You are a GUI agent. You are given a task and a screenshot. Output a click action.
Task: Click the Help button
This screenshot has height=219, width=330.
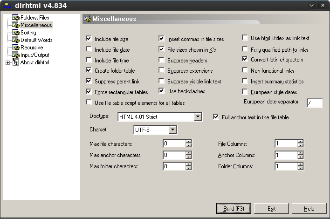[309, 208]
